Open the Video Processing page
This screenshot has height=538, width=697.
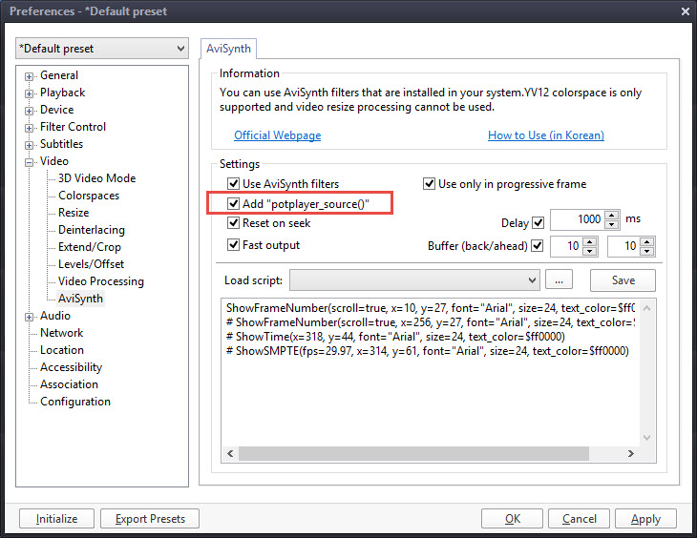pos(101,281)
